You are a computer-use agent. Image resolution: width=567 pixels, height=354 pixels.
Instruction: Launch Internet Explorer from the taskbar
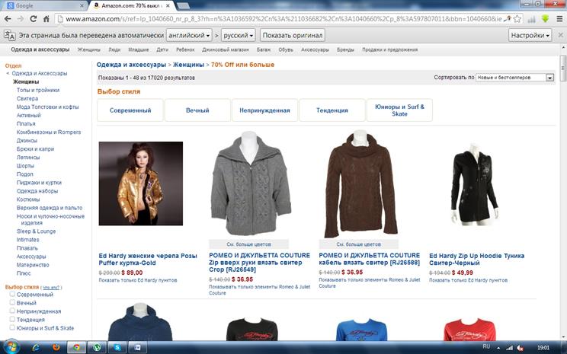click(x=36, y=347)
